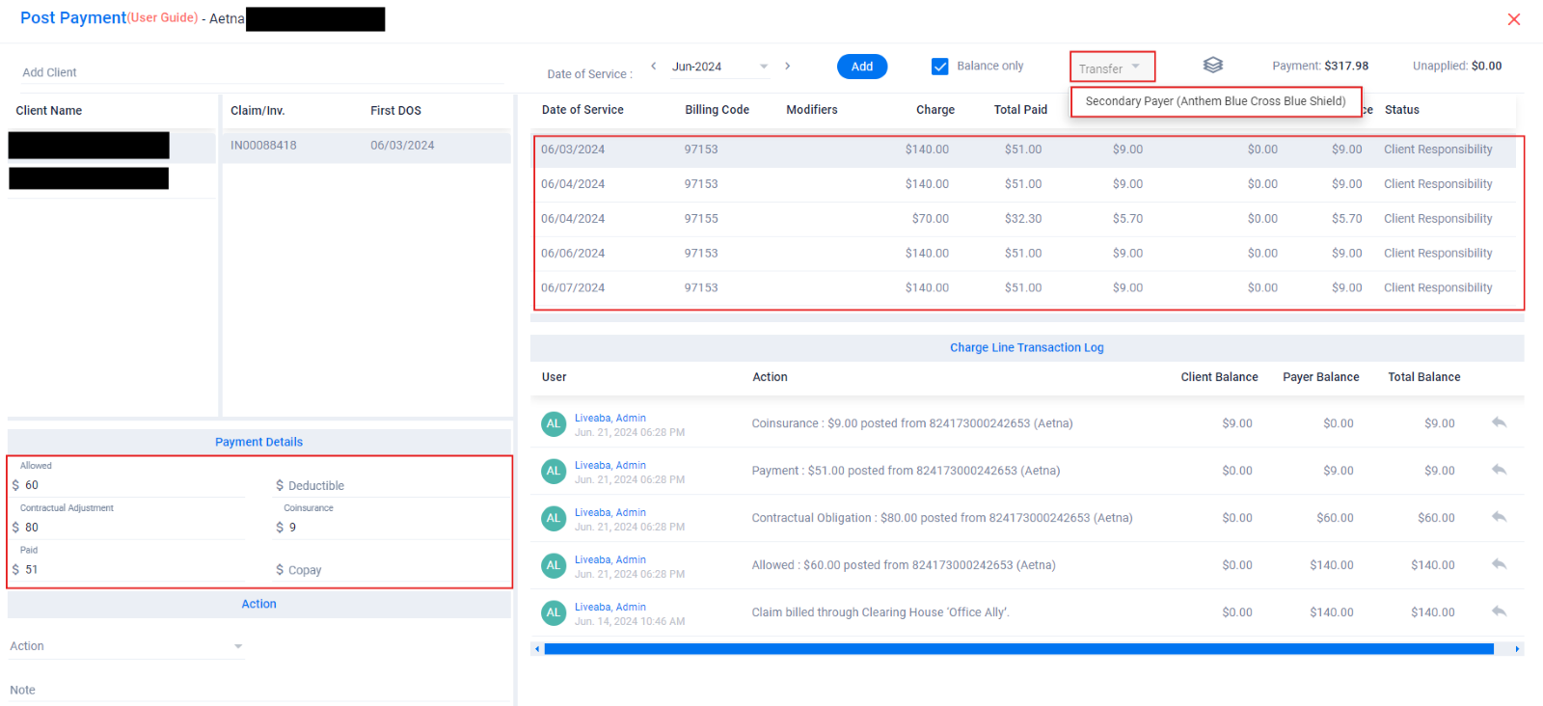The height and width of the screenshot is (706, 1543).
Task: Open the Transfer dropdown
Action: (x=1111, y=68)
